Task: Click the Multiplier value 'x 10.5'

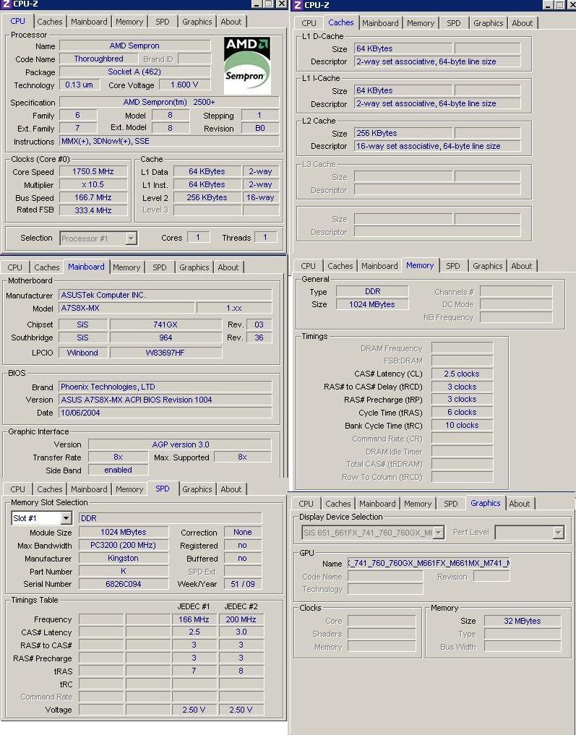Action: (x=93, y=185)
